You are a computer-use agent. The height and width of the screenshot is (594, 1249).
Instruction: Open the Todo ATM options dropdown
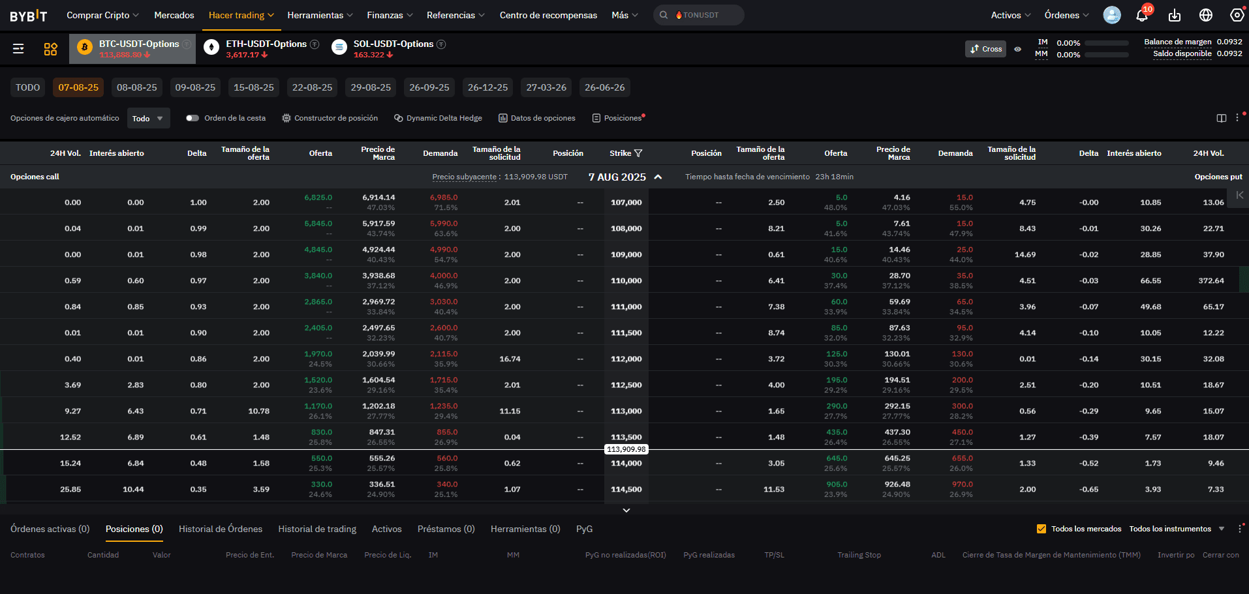[149, 118]
